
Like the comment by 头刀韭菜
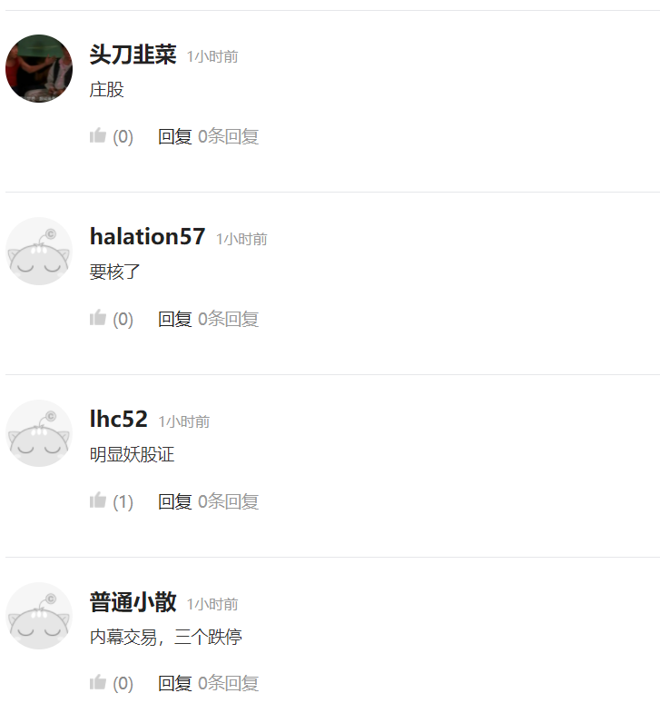point(98,135)
